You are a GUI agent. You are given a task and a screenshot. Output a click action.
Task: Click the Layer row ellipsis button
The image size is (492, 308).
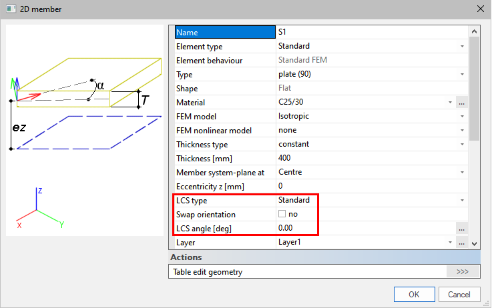tap(461, 243)
